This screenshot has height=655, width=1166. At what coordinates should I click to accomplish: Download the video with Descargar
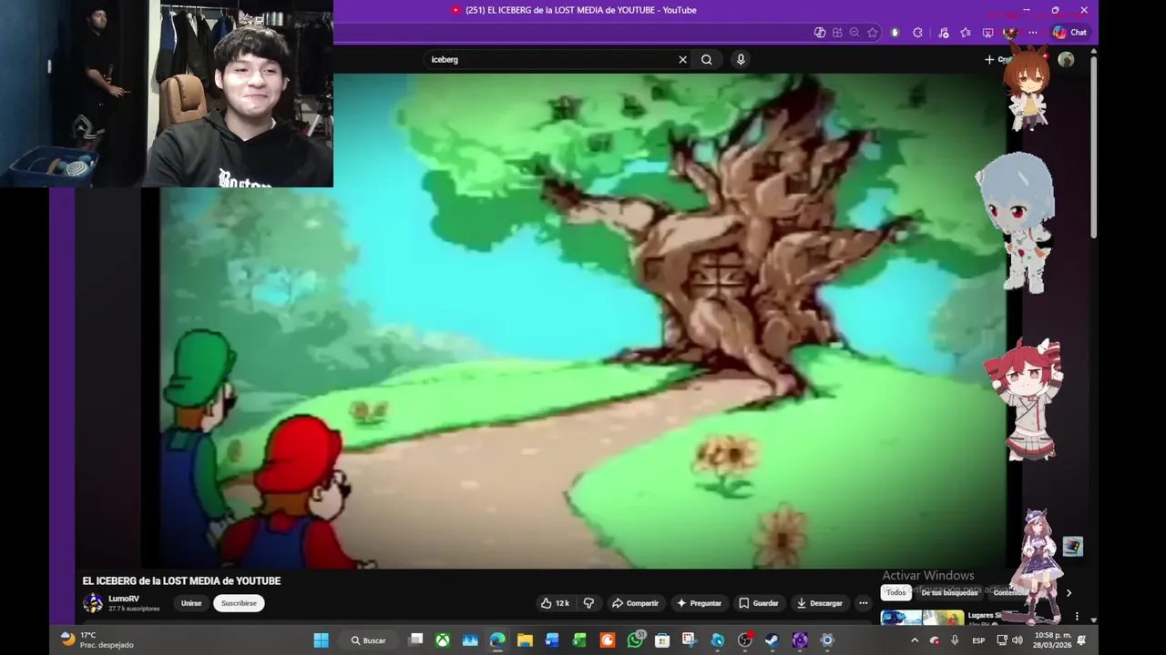click(x=819, y=603)
